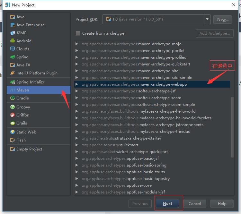Choose the Spring leaf icon
Image resolution: width=241 pixels, height=214 pixels.
click(13, 57)
